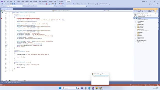The image size is (160, 90).
Task: Open the Git menu
Action: click(x=14, y=1)
